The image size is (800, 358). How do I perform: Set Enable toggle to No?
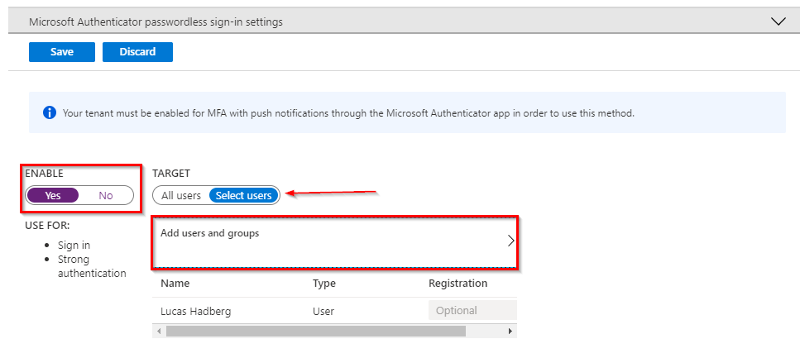pyautogui.click(x=106, y=195)
